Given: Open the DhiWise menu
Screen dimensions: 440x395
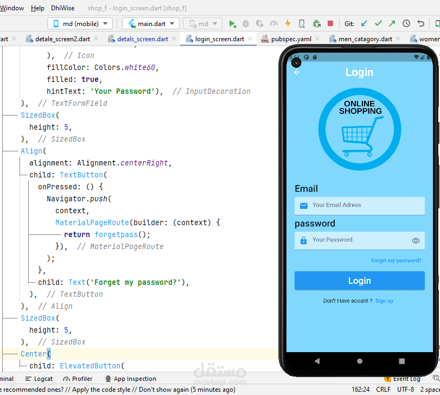Looking at the screenshot, I should [62, 8].
